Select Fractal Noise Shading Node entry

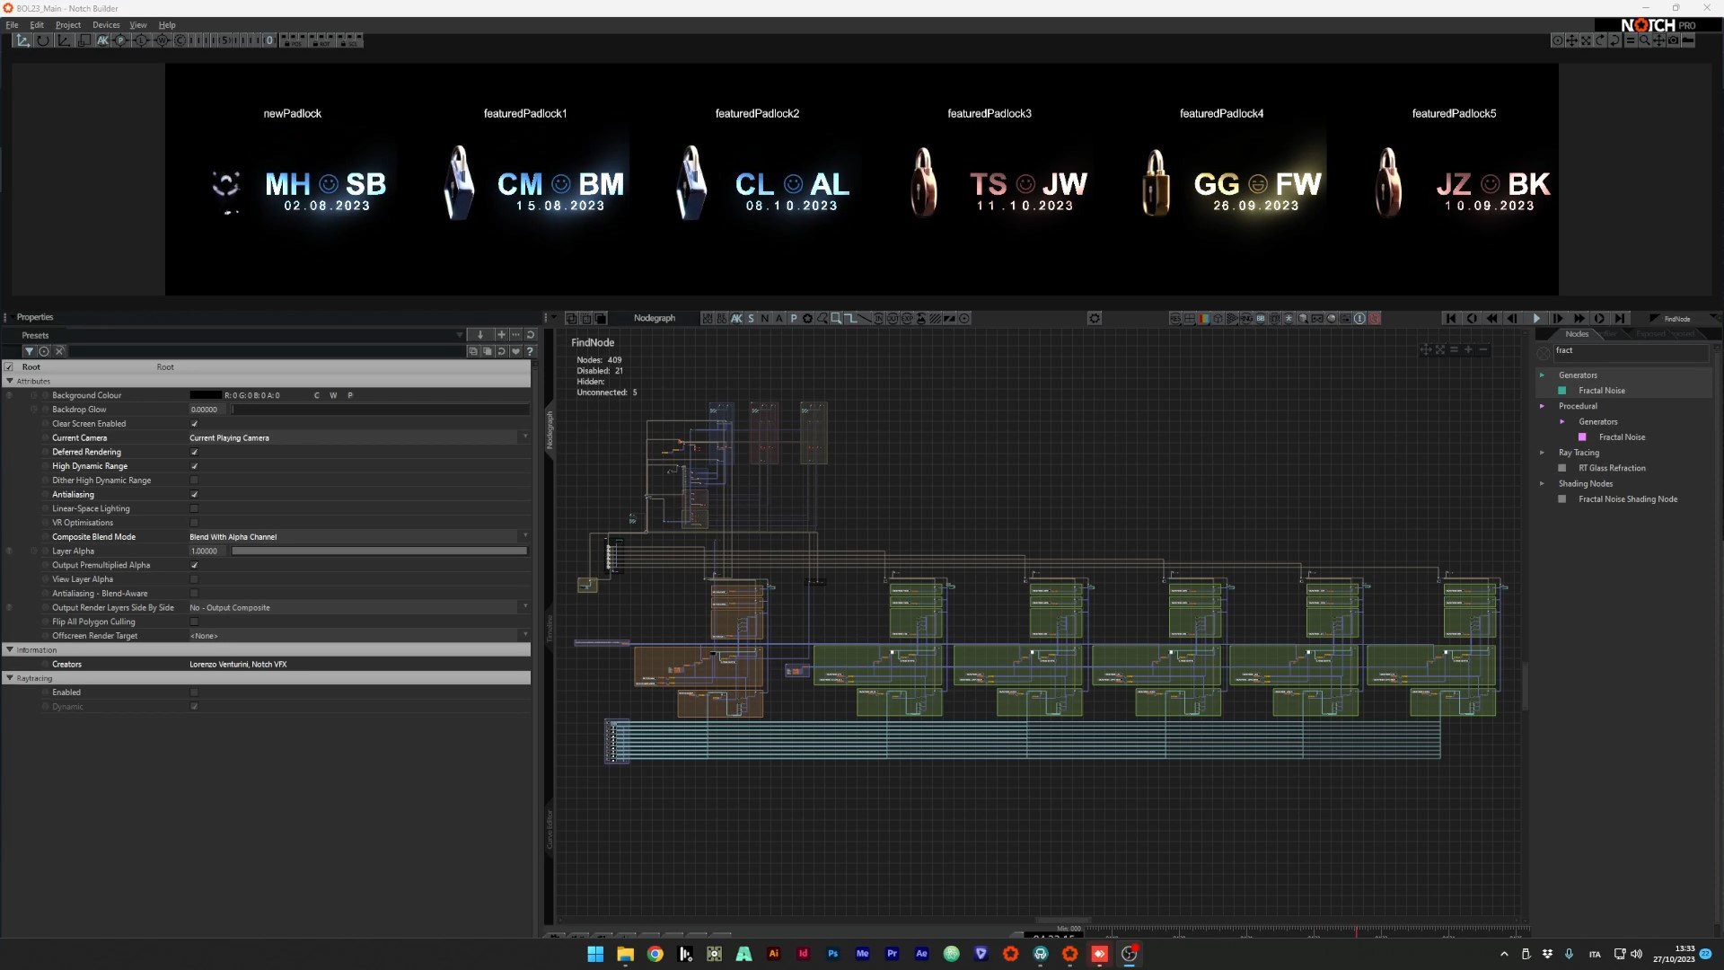coord(1627,499)
